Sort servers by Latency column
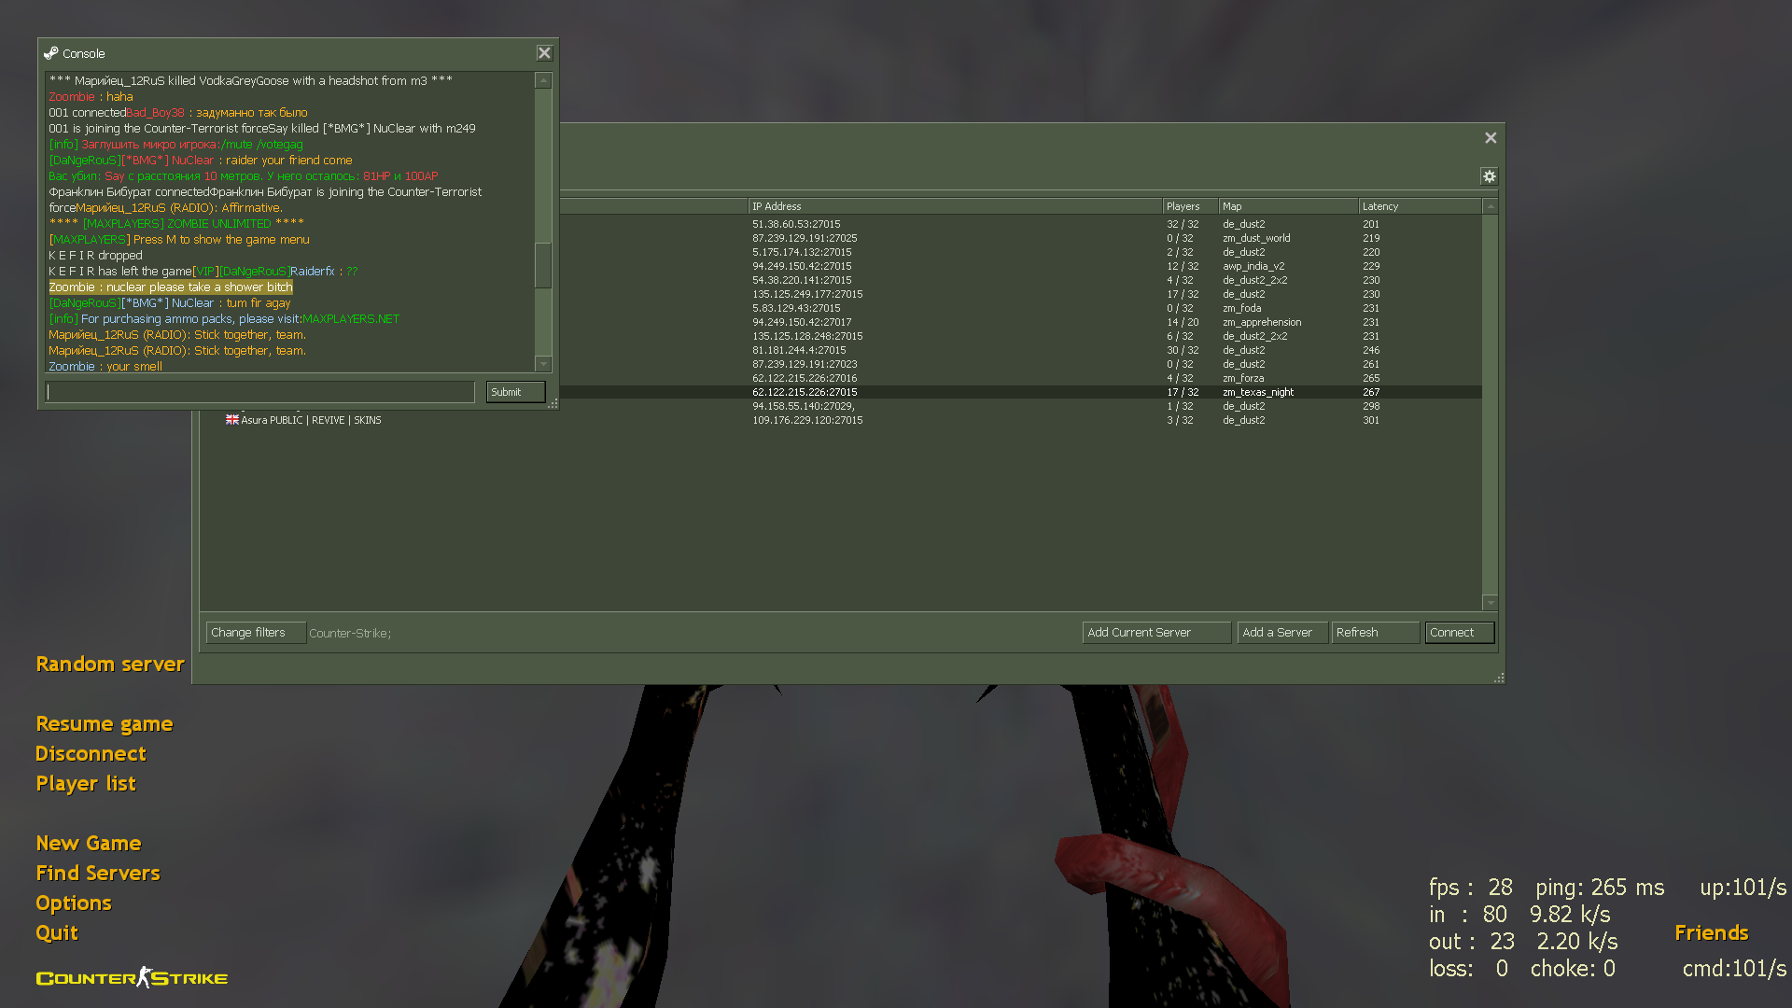 click(1420, 206)
